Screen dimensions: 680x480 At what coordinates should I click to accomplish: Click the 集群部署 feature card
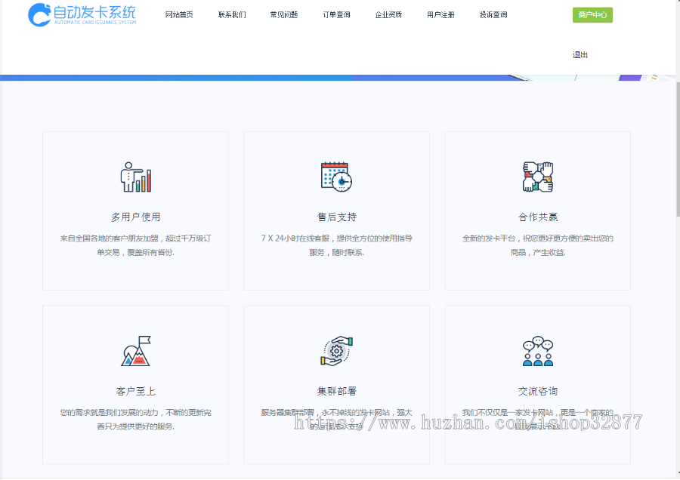point(335,384)
